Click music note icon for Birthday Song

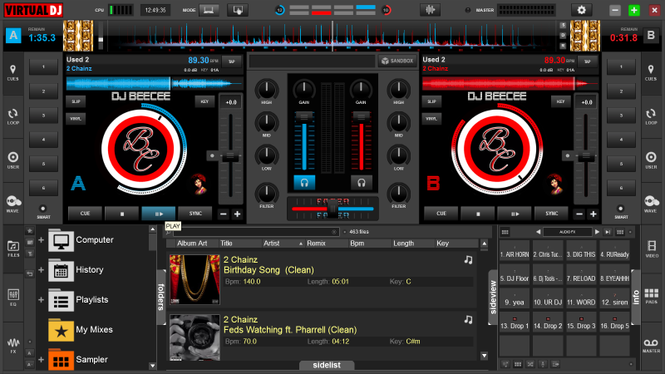468,259
